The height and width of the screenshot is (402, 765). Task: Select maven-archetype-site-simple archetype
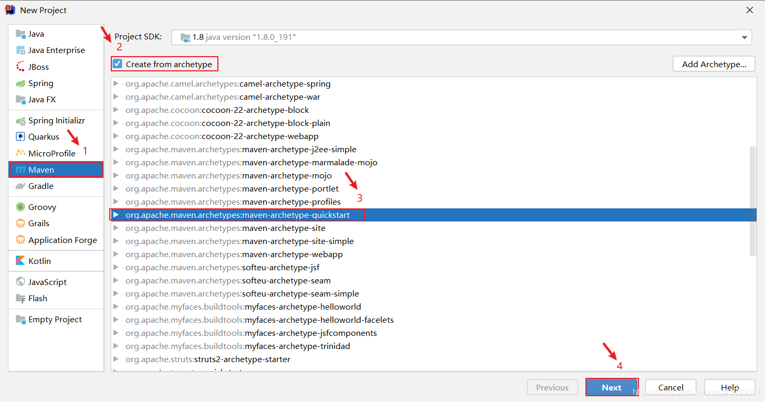tap(434, 241)
